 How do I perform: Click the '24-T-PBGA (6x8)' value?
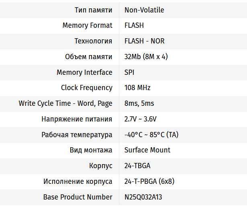tap(149, 181)
